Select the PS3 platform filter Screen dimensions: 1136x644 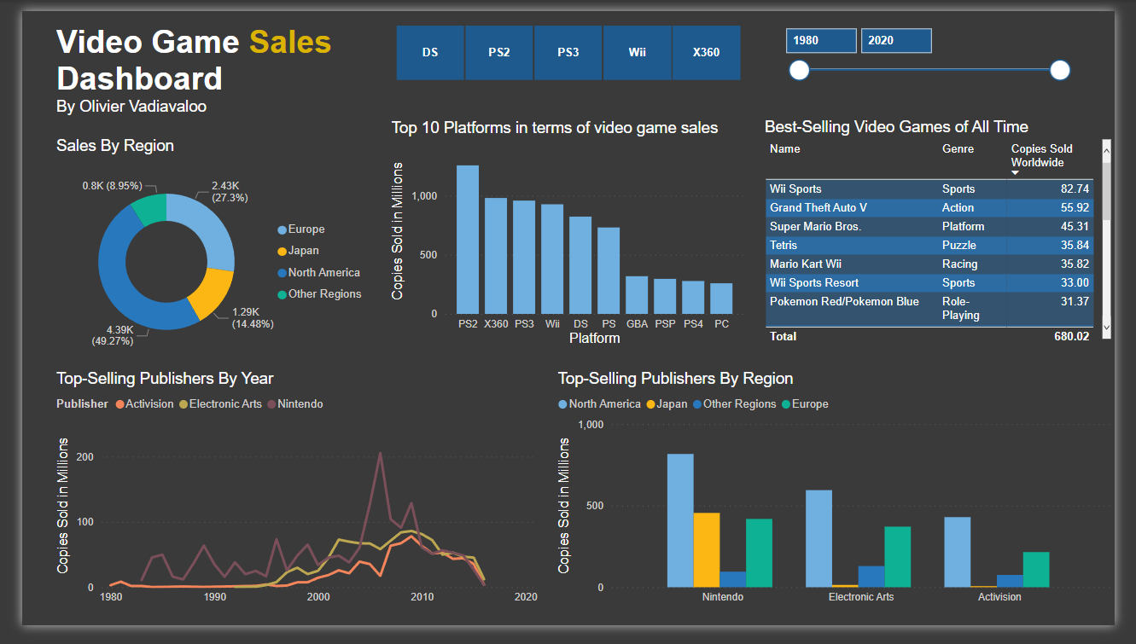click(568, 52)
